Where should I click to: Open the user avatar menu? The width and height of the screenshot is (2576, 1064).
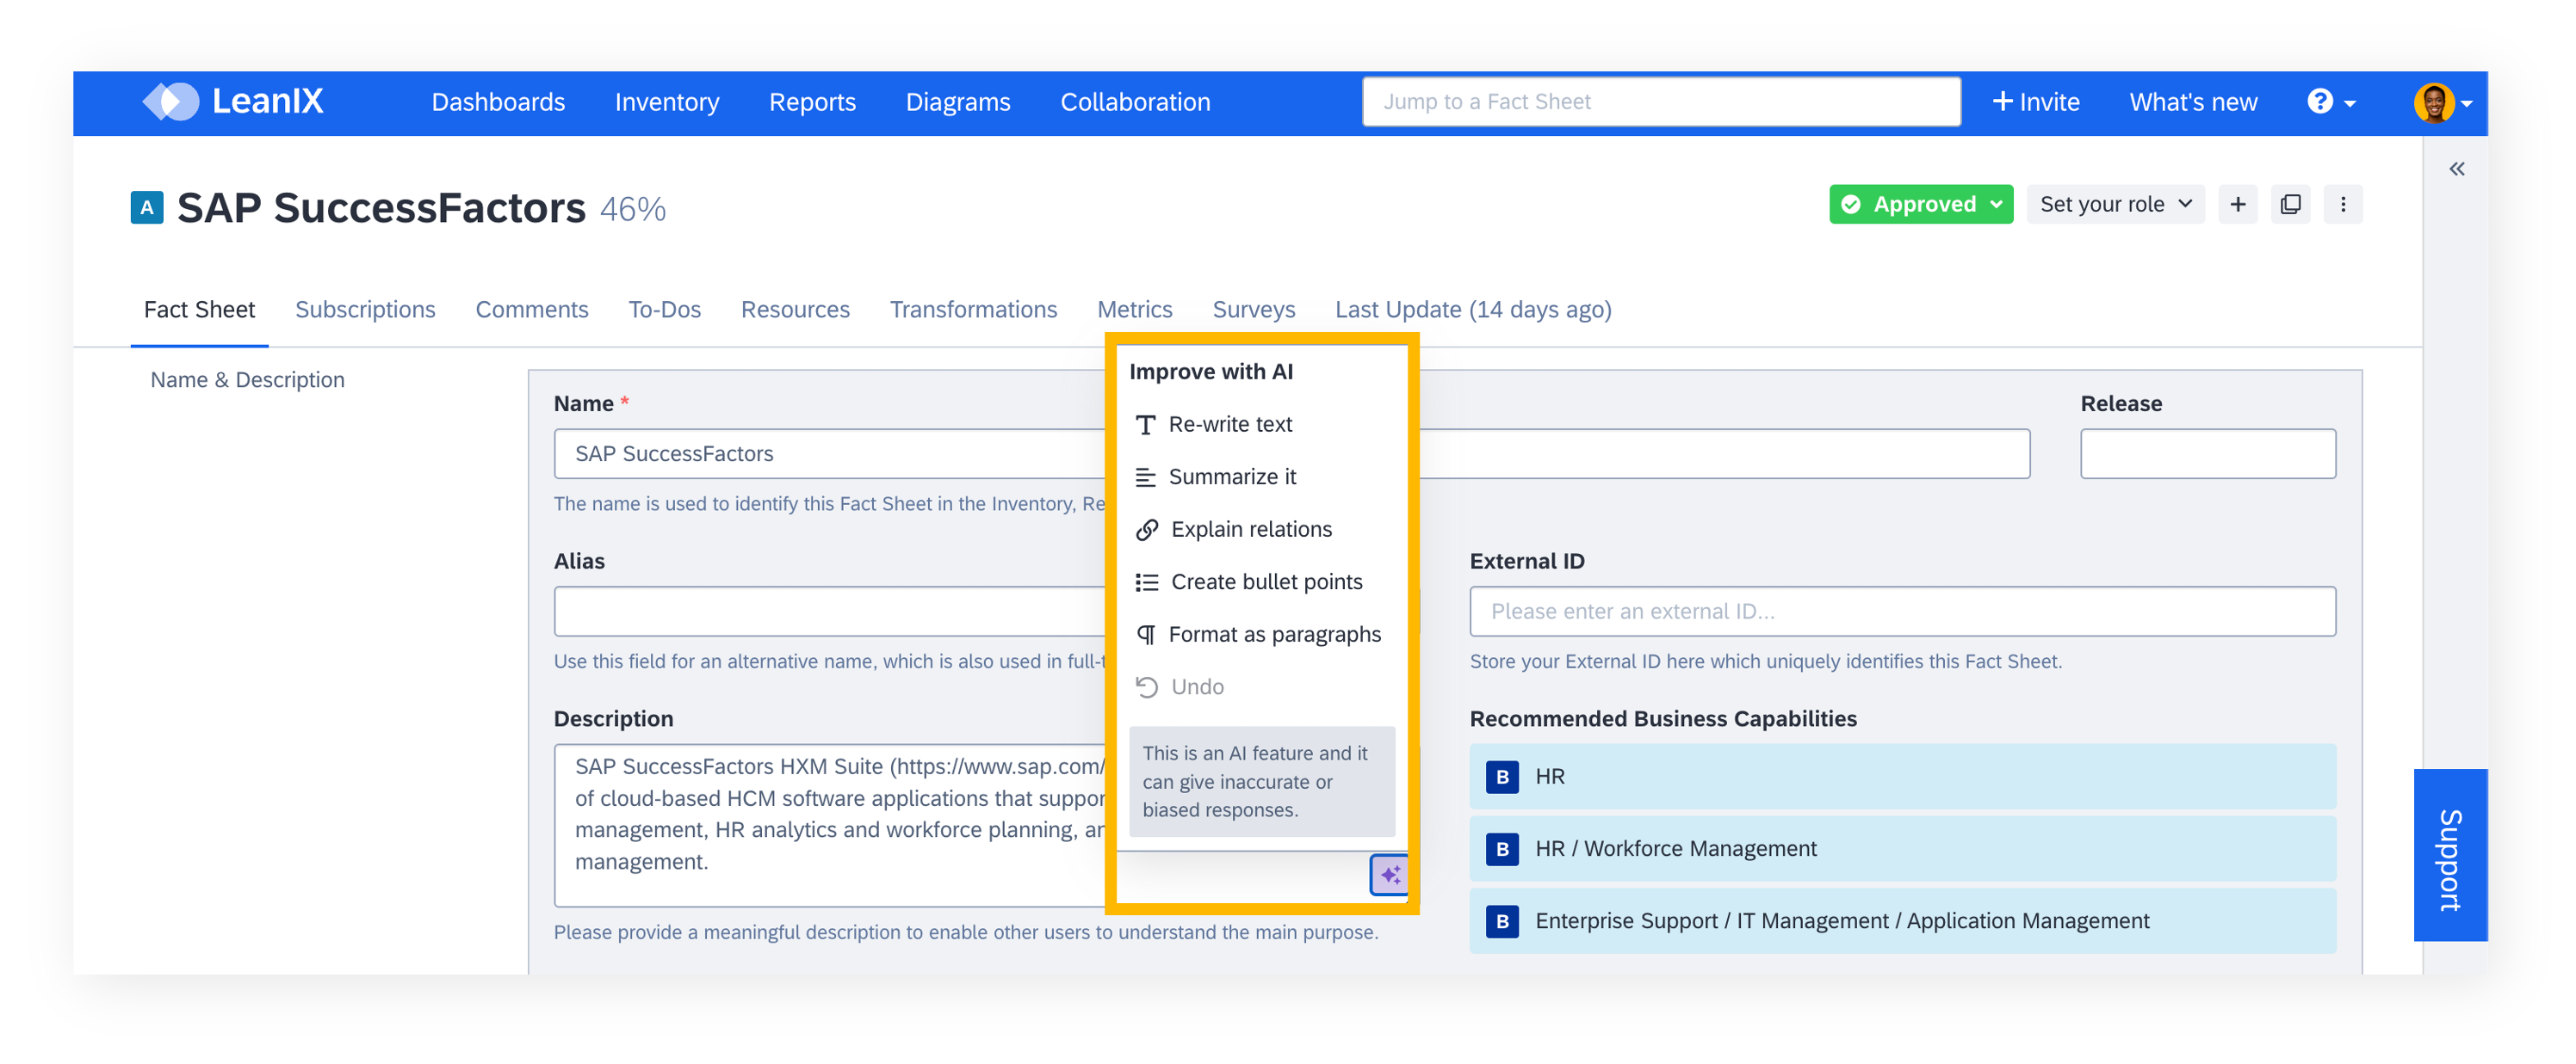tap(2442, 101)
